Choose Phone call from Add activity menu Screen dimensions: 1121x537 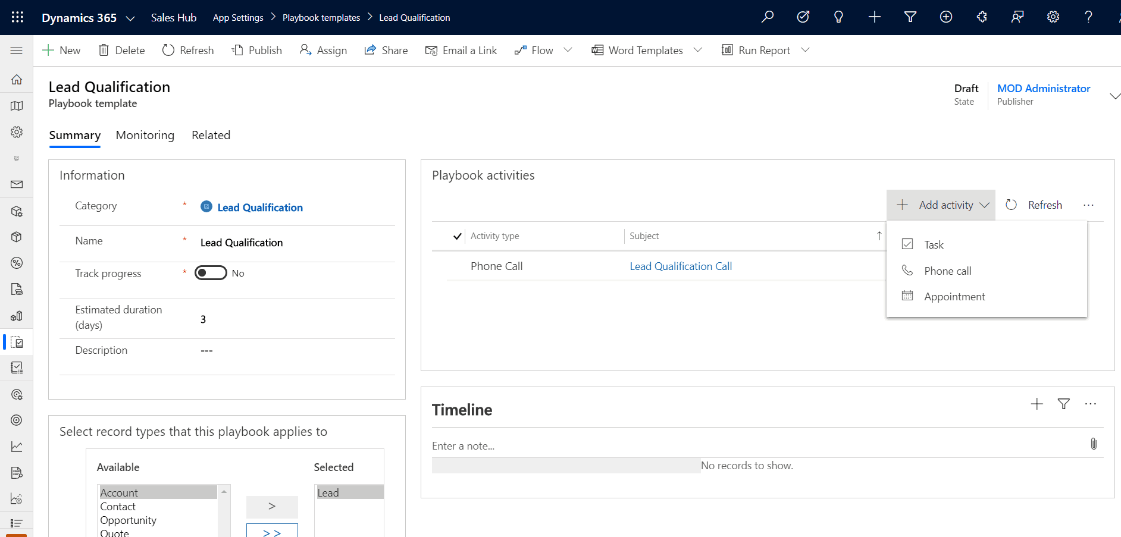point(987,271)
